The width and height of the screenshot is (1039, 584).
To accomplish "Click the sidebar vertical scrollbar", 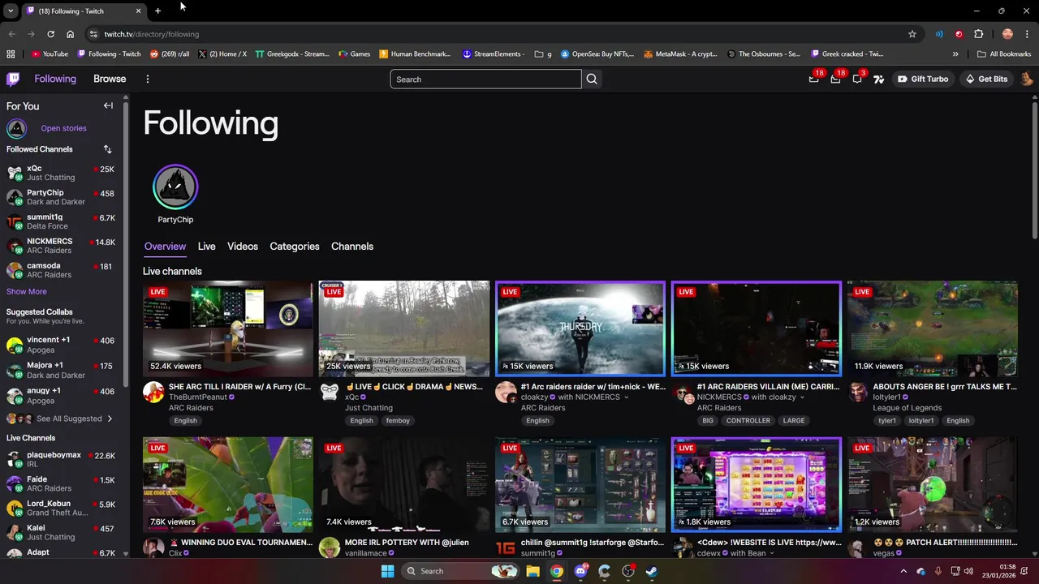I will pyautogui.click(x=126, y=243).
